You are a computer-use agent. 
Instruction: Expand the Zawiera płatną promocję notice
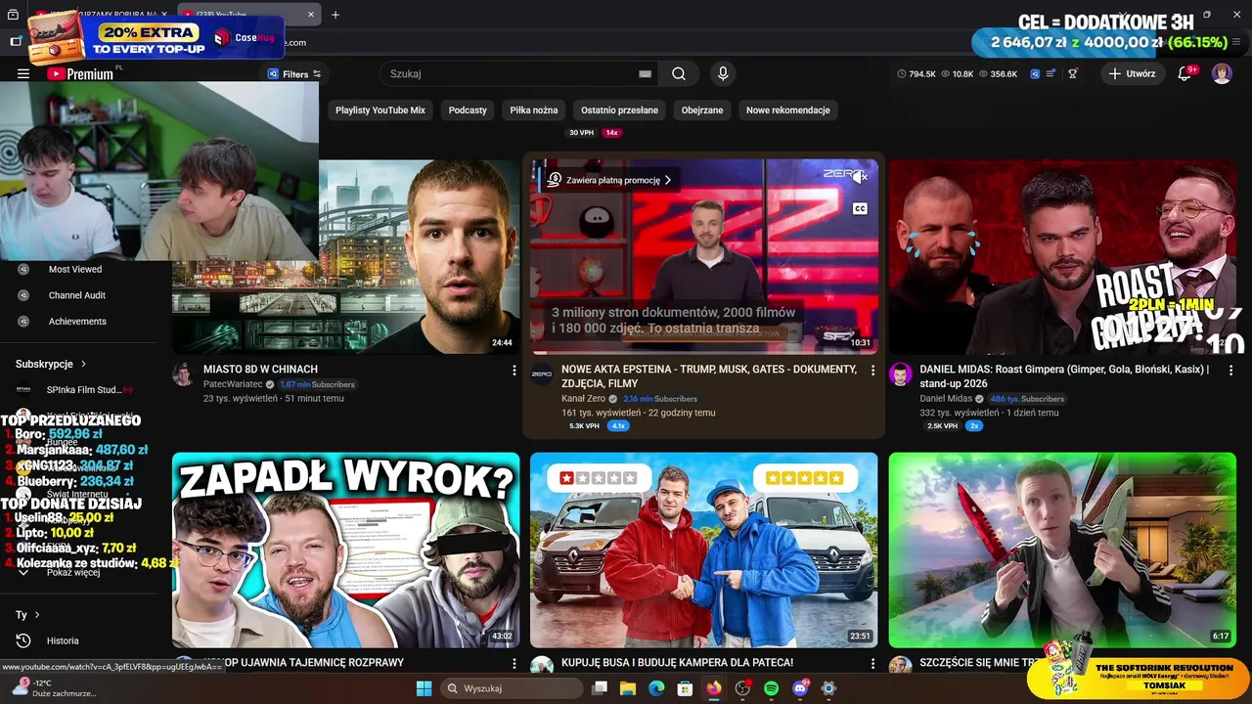610,180
